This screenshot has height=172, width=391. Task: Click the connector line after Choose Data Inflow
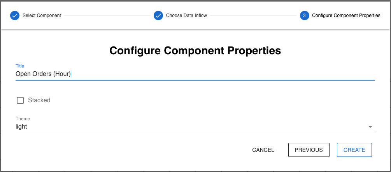coord(253,15)
